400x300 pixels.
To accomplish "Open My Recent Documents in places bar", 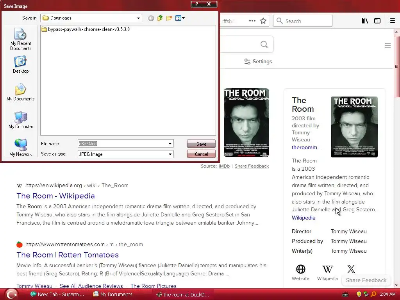I will tap(21, 39).
